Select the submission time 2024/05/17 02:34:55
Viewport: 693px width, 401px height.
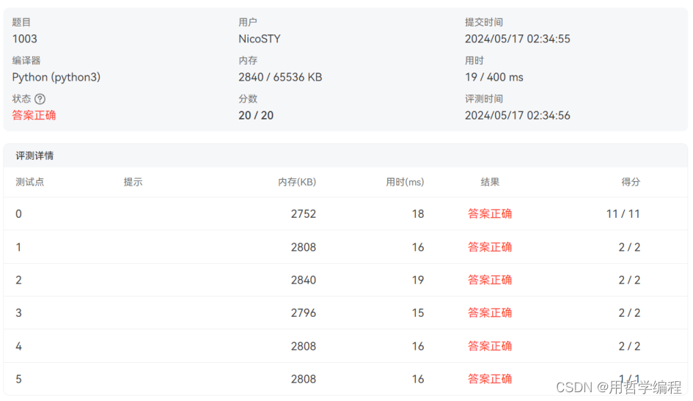pyautogui.click(x=518, y=39)
